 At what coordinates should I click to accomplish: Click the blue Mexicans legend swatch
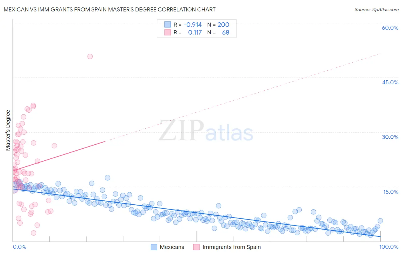click(x=154, y=247)
